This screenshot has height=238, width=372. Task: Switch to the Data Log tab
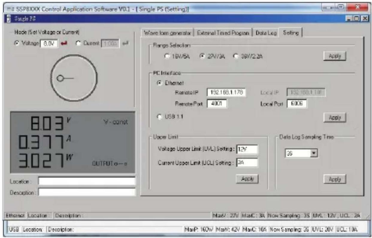pos(266,33)
